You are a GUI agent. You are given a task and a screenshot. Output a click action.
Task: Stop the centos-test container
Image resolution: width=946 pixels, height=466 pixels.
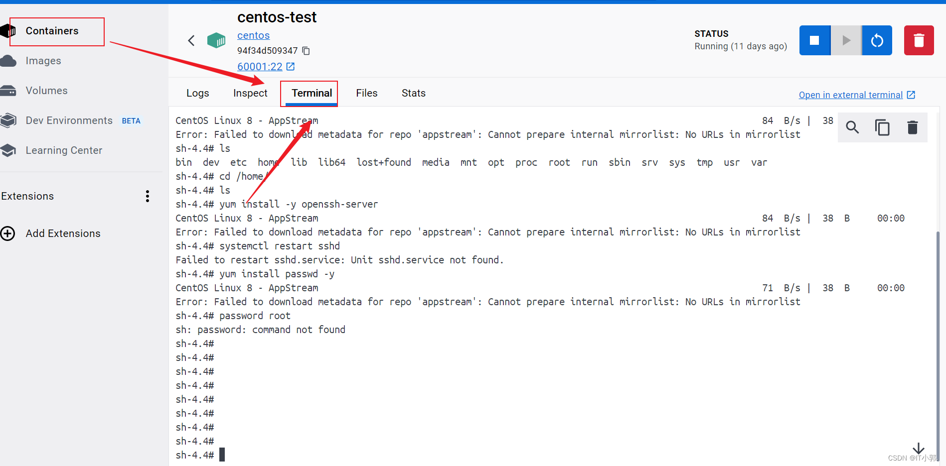click(814, 40)
